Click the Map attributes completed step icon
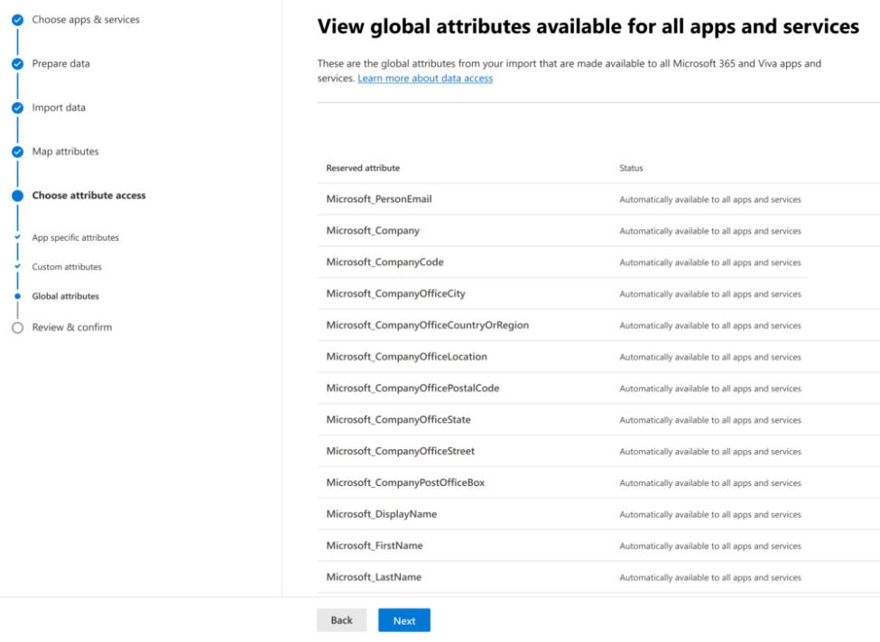This screenshot has width=880, height=642. [18, 151]
